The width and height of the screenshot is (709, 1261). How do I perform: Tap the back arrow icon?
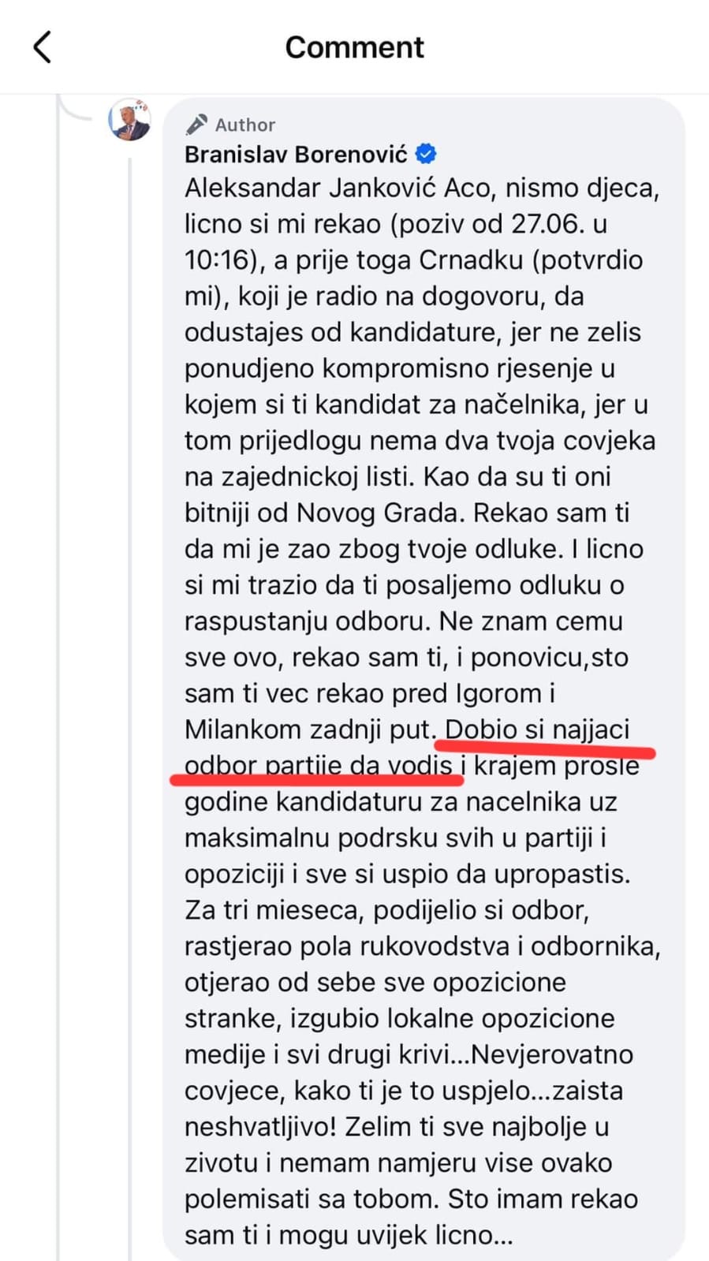43,47
